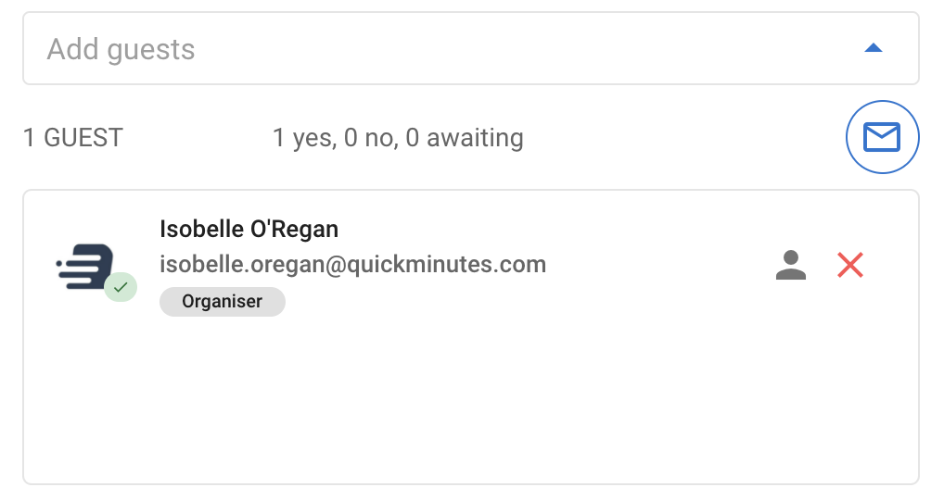
Task: Click the Add guests placeholder text
Action: (121, 49)
